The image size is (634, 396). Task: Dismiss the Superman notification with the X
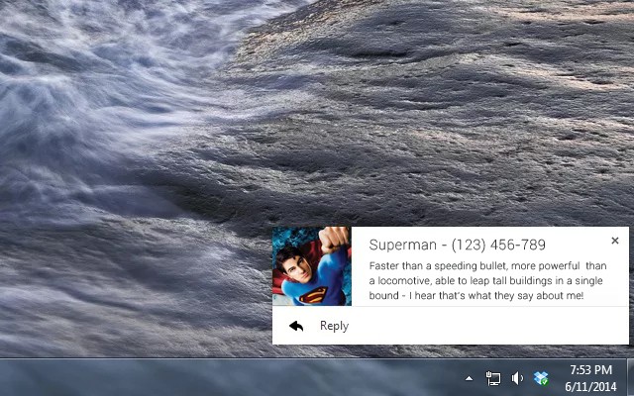(x=614, y=241)
